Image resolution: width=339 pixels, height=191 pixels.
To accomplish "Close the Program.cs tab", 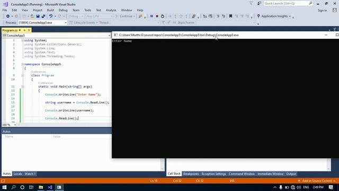I will (29, 30).
